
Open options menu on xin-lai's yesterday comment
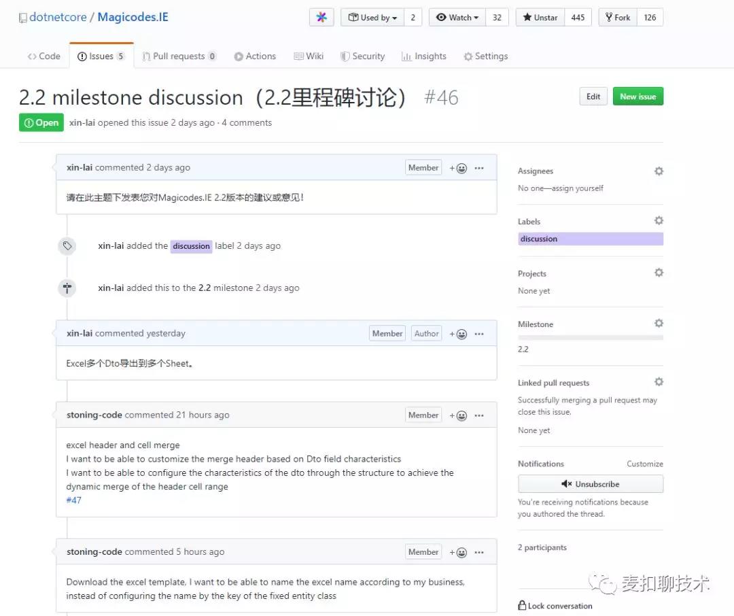pyautogui.click(x=479, y=334)
